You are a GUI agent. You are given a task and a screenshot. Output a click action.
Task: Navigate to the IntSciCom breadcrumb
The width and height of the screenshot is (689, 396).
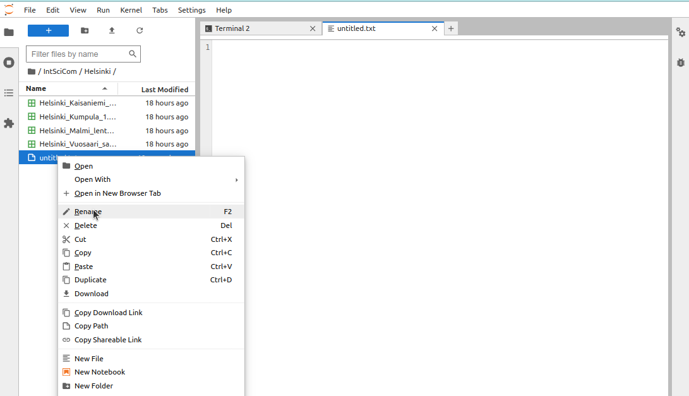pyautogui.click(x=60, y=71)
